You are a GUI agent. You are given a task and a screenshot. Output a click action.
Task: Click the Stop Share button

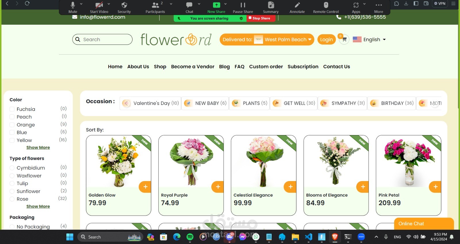coord(260,18)
